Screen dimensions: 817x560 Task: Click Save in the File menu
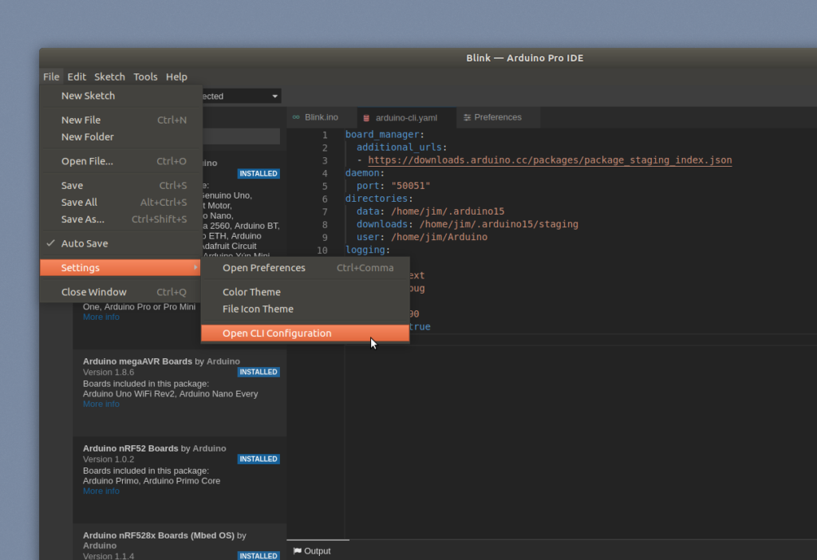coord(121,185)
